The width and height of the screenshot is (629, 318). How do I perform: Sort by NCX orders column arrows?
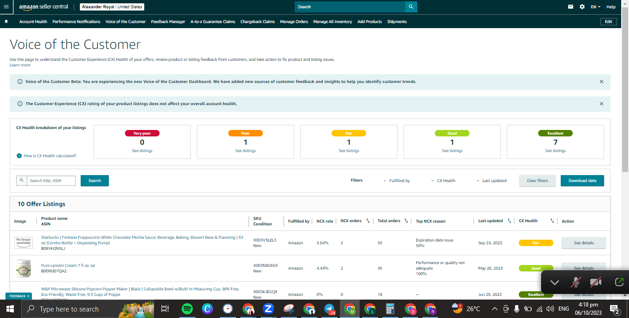click(x=368, y=221)
